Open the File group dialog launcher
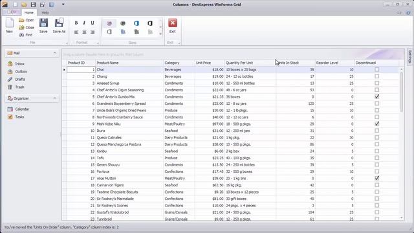 pos(67,43)
